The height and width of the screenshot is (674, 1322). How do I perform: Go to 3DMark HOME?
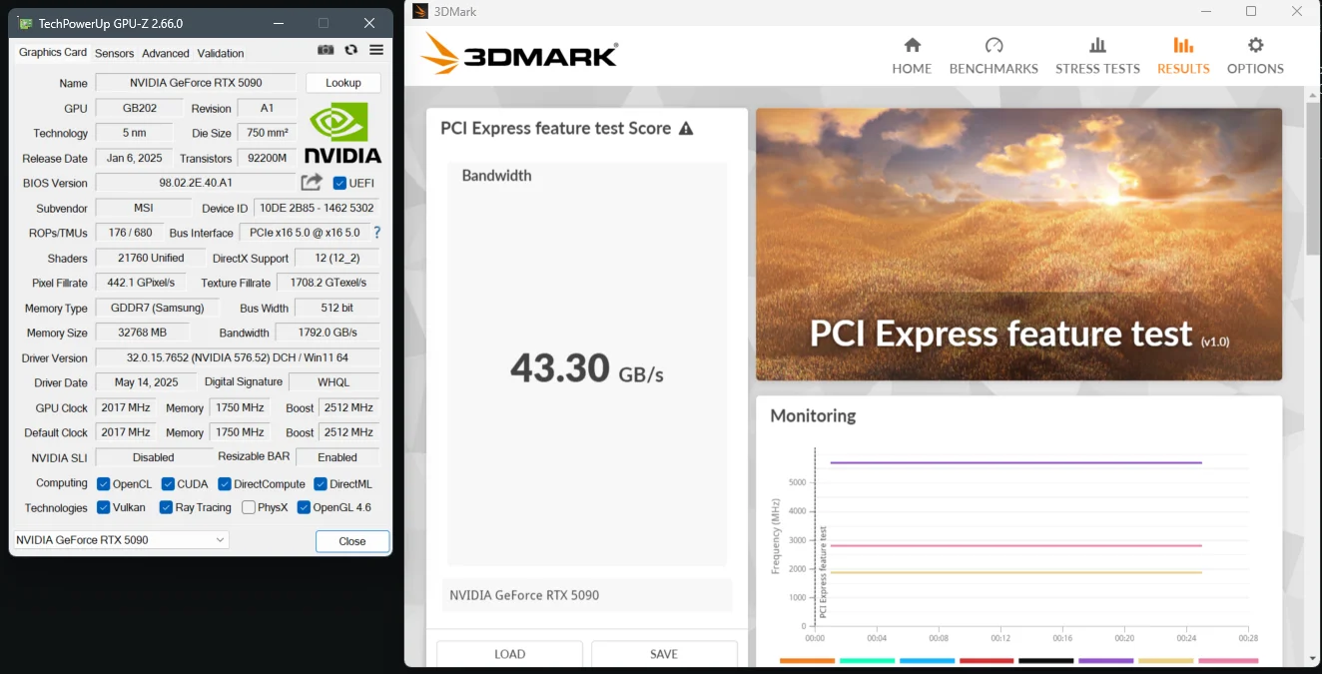click(x=912, y=56)
